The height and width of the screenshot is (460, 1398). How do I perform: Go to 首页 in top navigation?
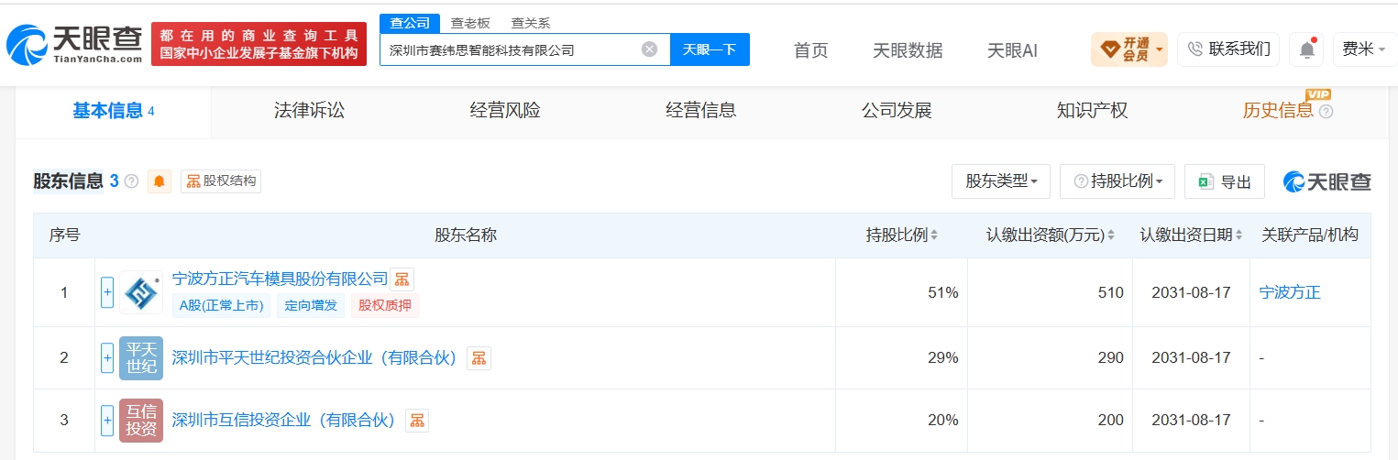(810, 50)
